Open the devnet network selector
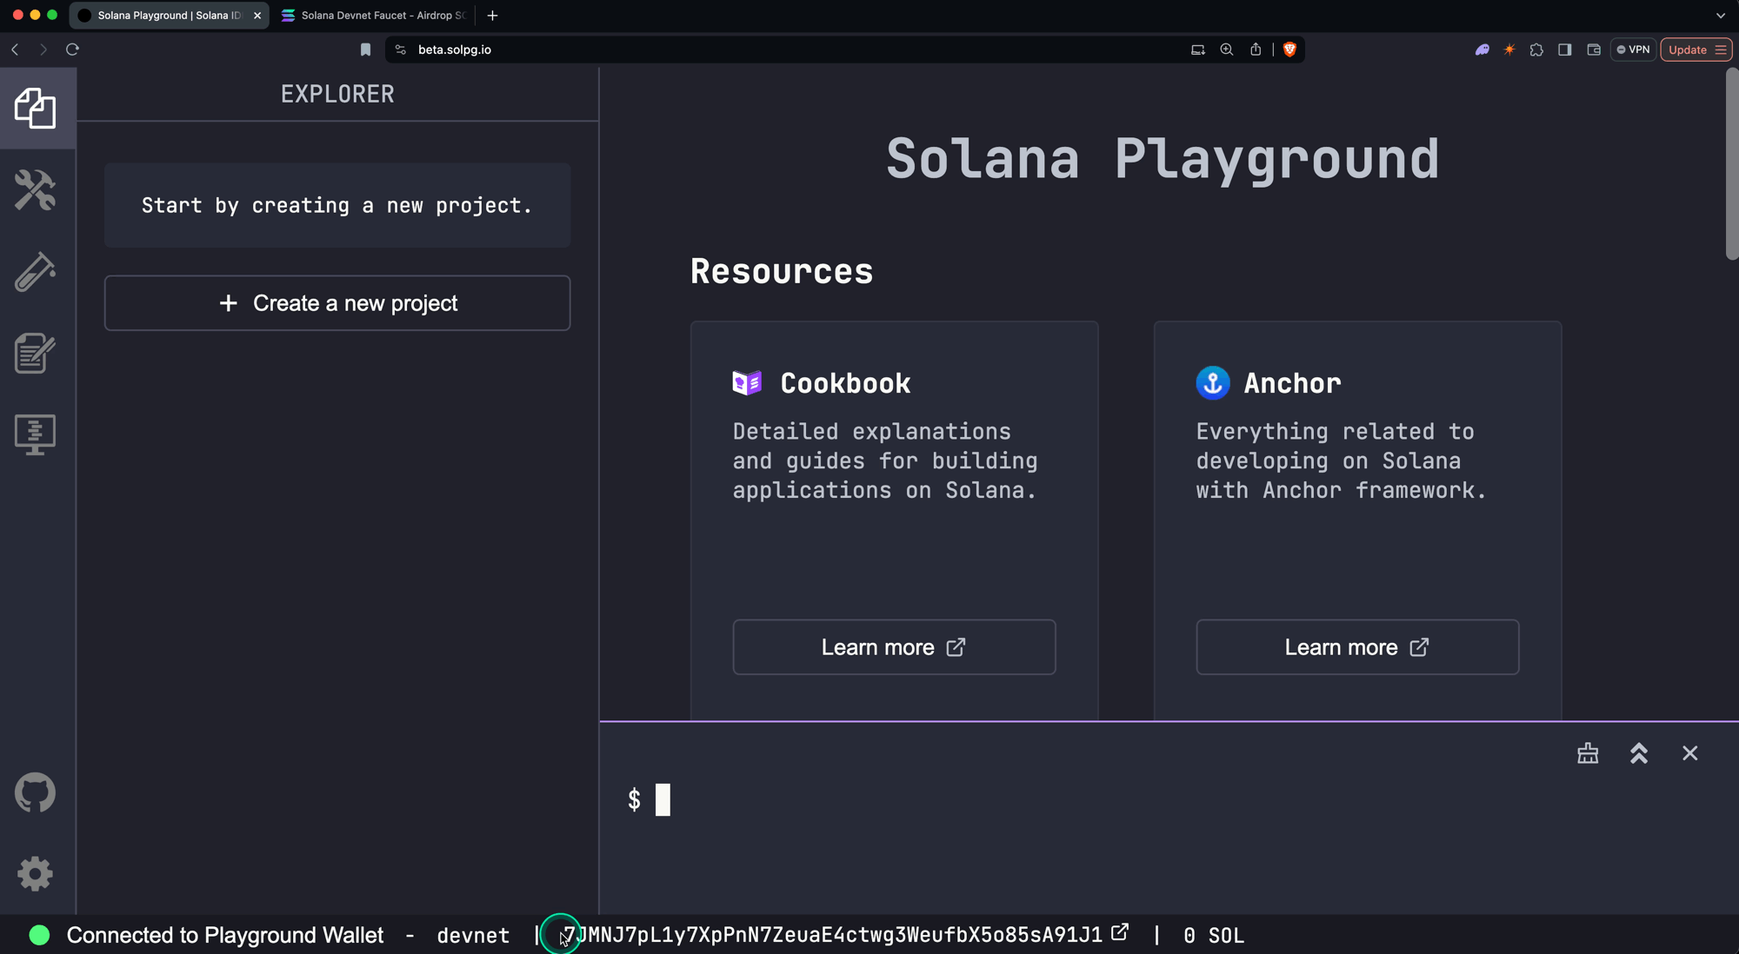1739x954 pixels. [x=473, y=935]
